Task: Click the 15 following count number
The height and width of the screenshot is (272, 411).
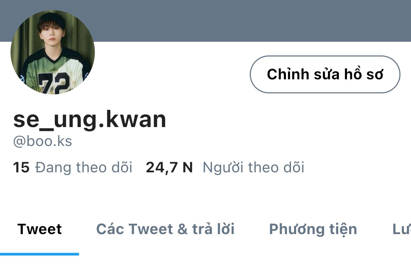Action: click(21, 167)
